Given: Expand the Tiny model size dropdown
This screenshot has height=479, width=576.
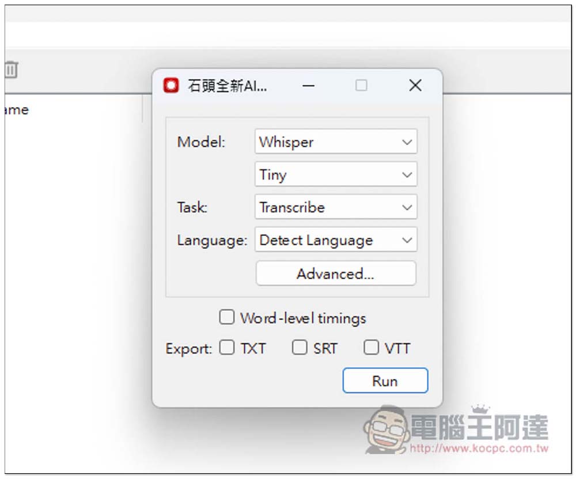Looking at the screenshot, I should [336, 174].
